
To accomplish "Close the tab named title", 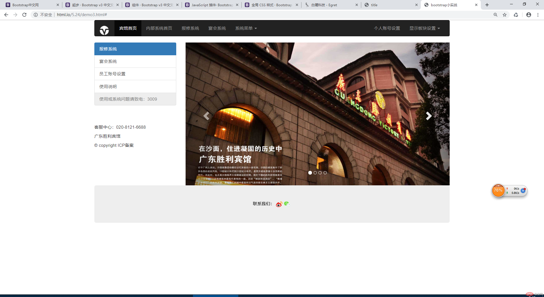I will 416,5.
